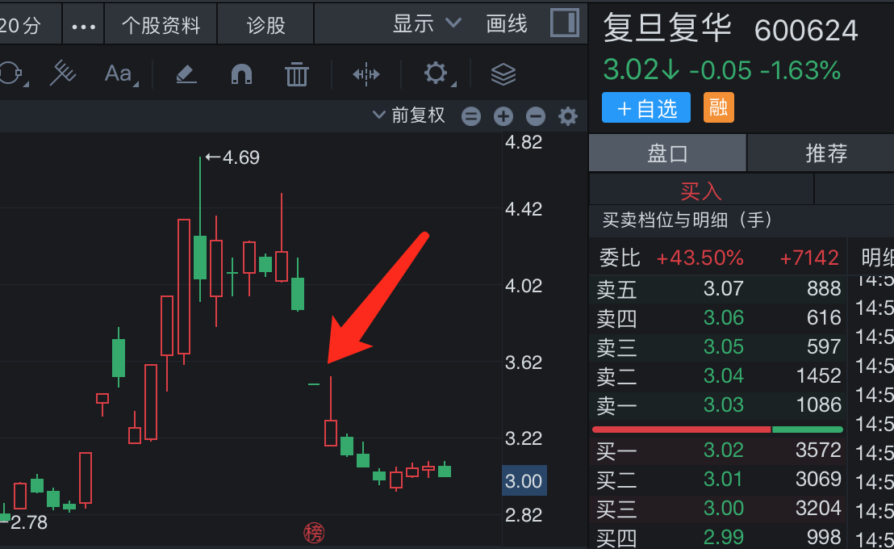Click the trash icon to delete drawings
The image size is (894, 549).
[x=297, y=74]
